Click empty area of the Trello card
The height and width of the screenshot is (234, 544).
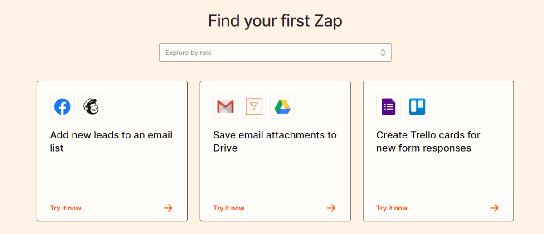coord(438,179)
